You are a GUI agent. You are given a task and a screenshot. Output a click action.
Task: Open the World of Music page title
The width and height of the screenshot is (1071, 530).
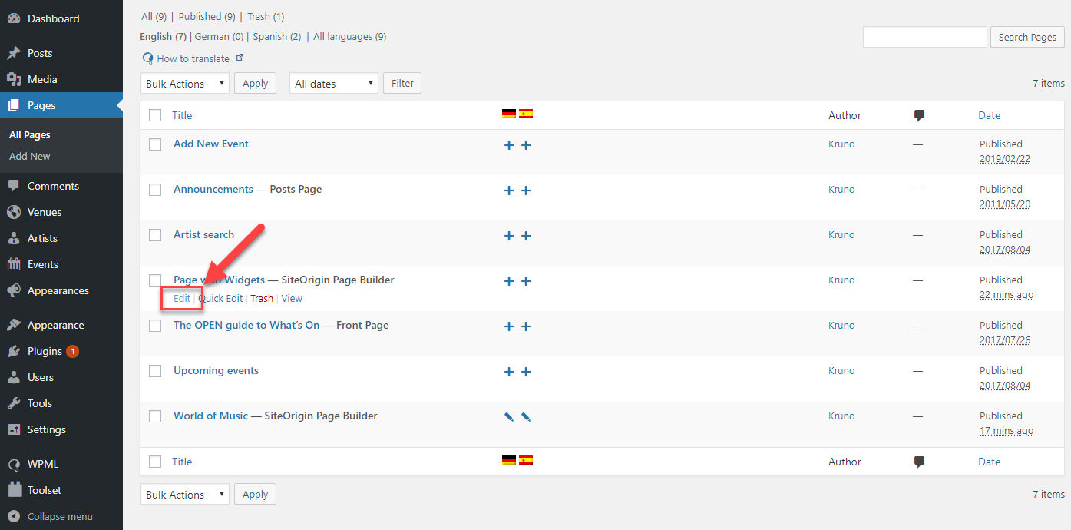pos(210,416)
